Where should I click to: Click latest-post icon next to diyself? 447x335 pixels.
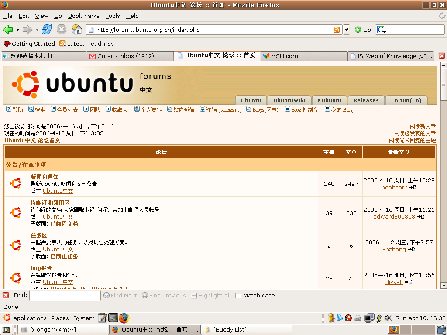(x=409, y=282)
